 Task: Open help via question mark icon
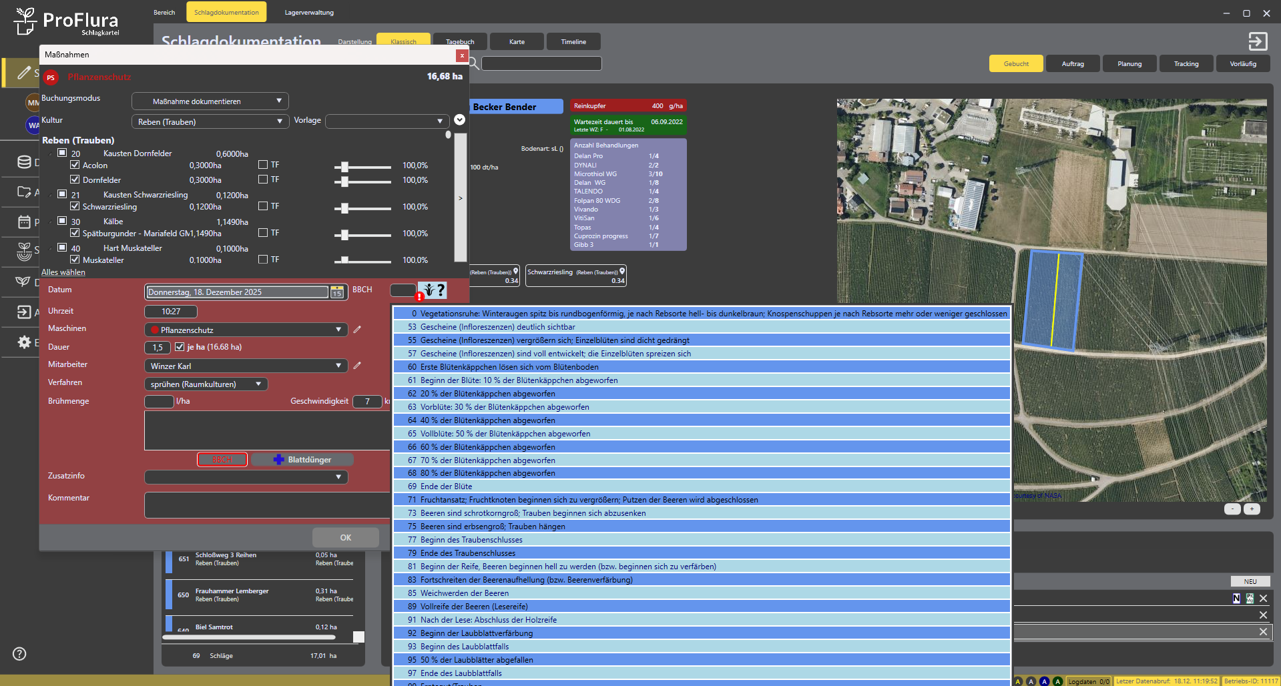point(19,654)
